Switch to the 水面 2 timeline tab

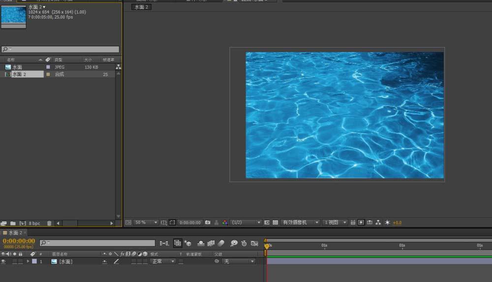[x=15, y=232]
